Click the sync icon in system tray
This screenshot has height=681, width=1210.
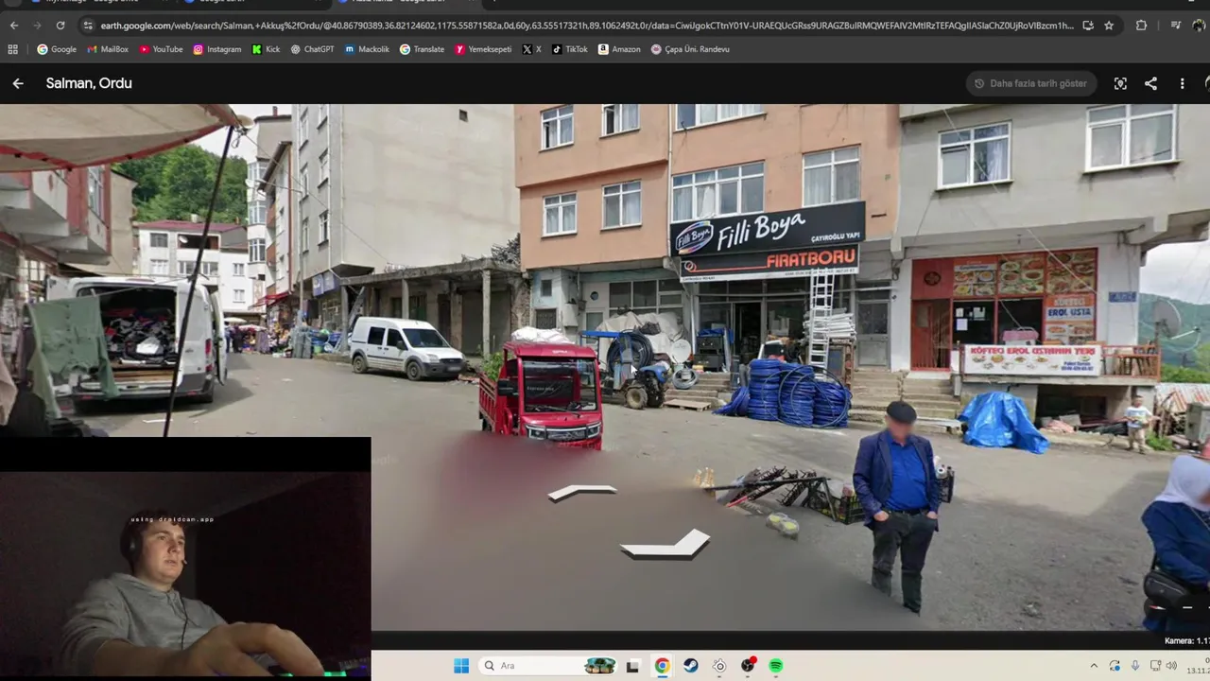tap(1115, 666)
